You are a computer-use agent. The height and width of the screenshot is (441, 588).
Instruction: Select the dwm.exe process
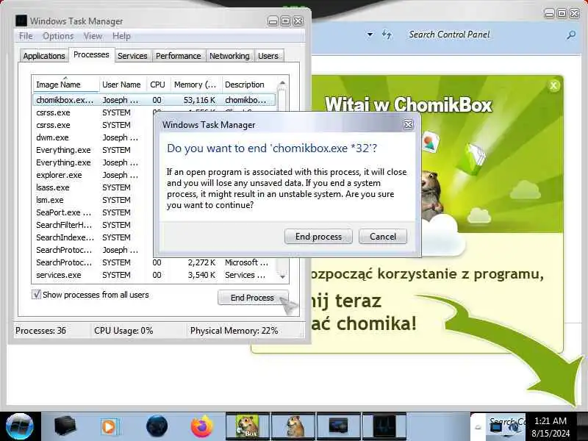pyautogui.click(x=52, y=137)
